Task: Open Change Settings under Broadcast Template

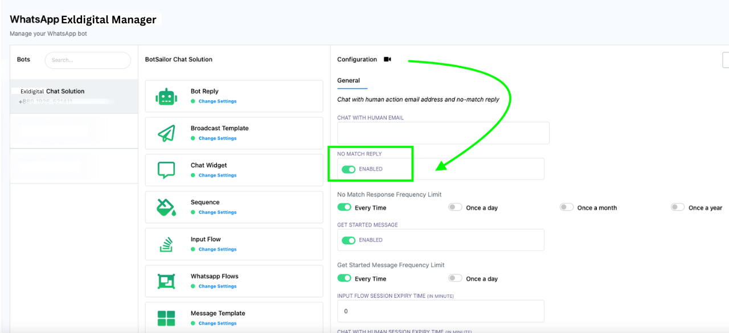Action: [x=218, y=138]
